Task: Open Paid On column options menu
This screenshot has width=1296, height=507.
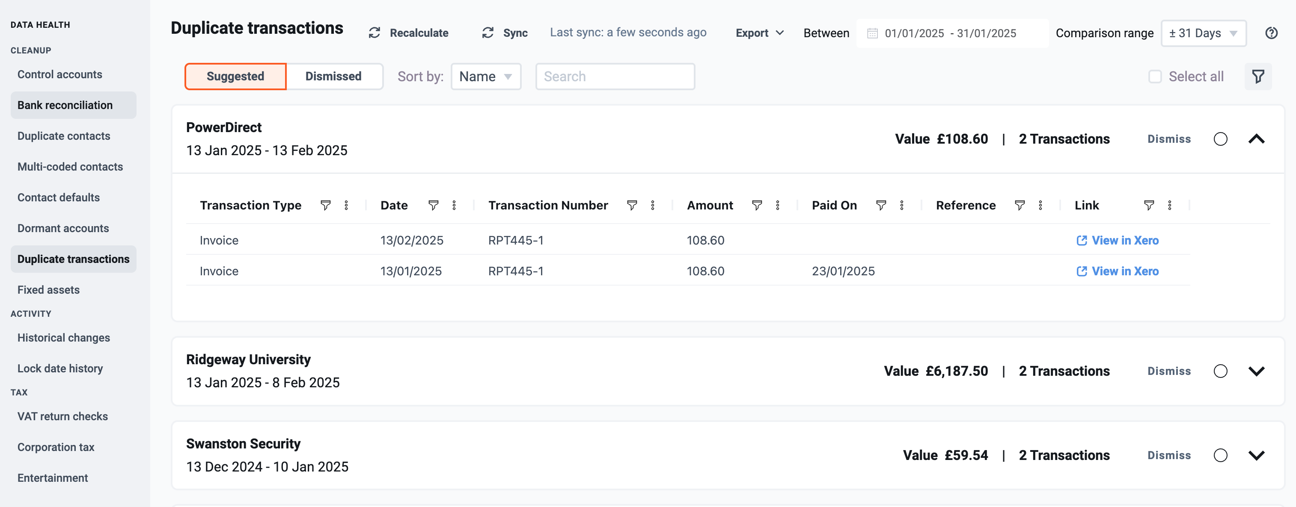Action: pyautogui.click(x=901, y=205)
